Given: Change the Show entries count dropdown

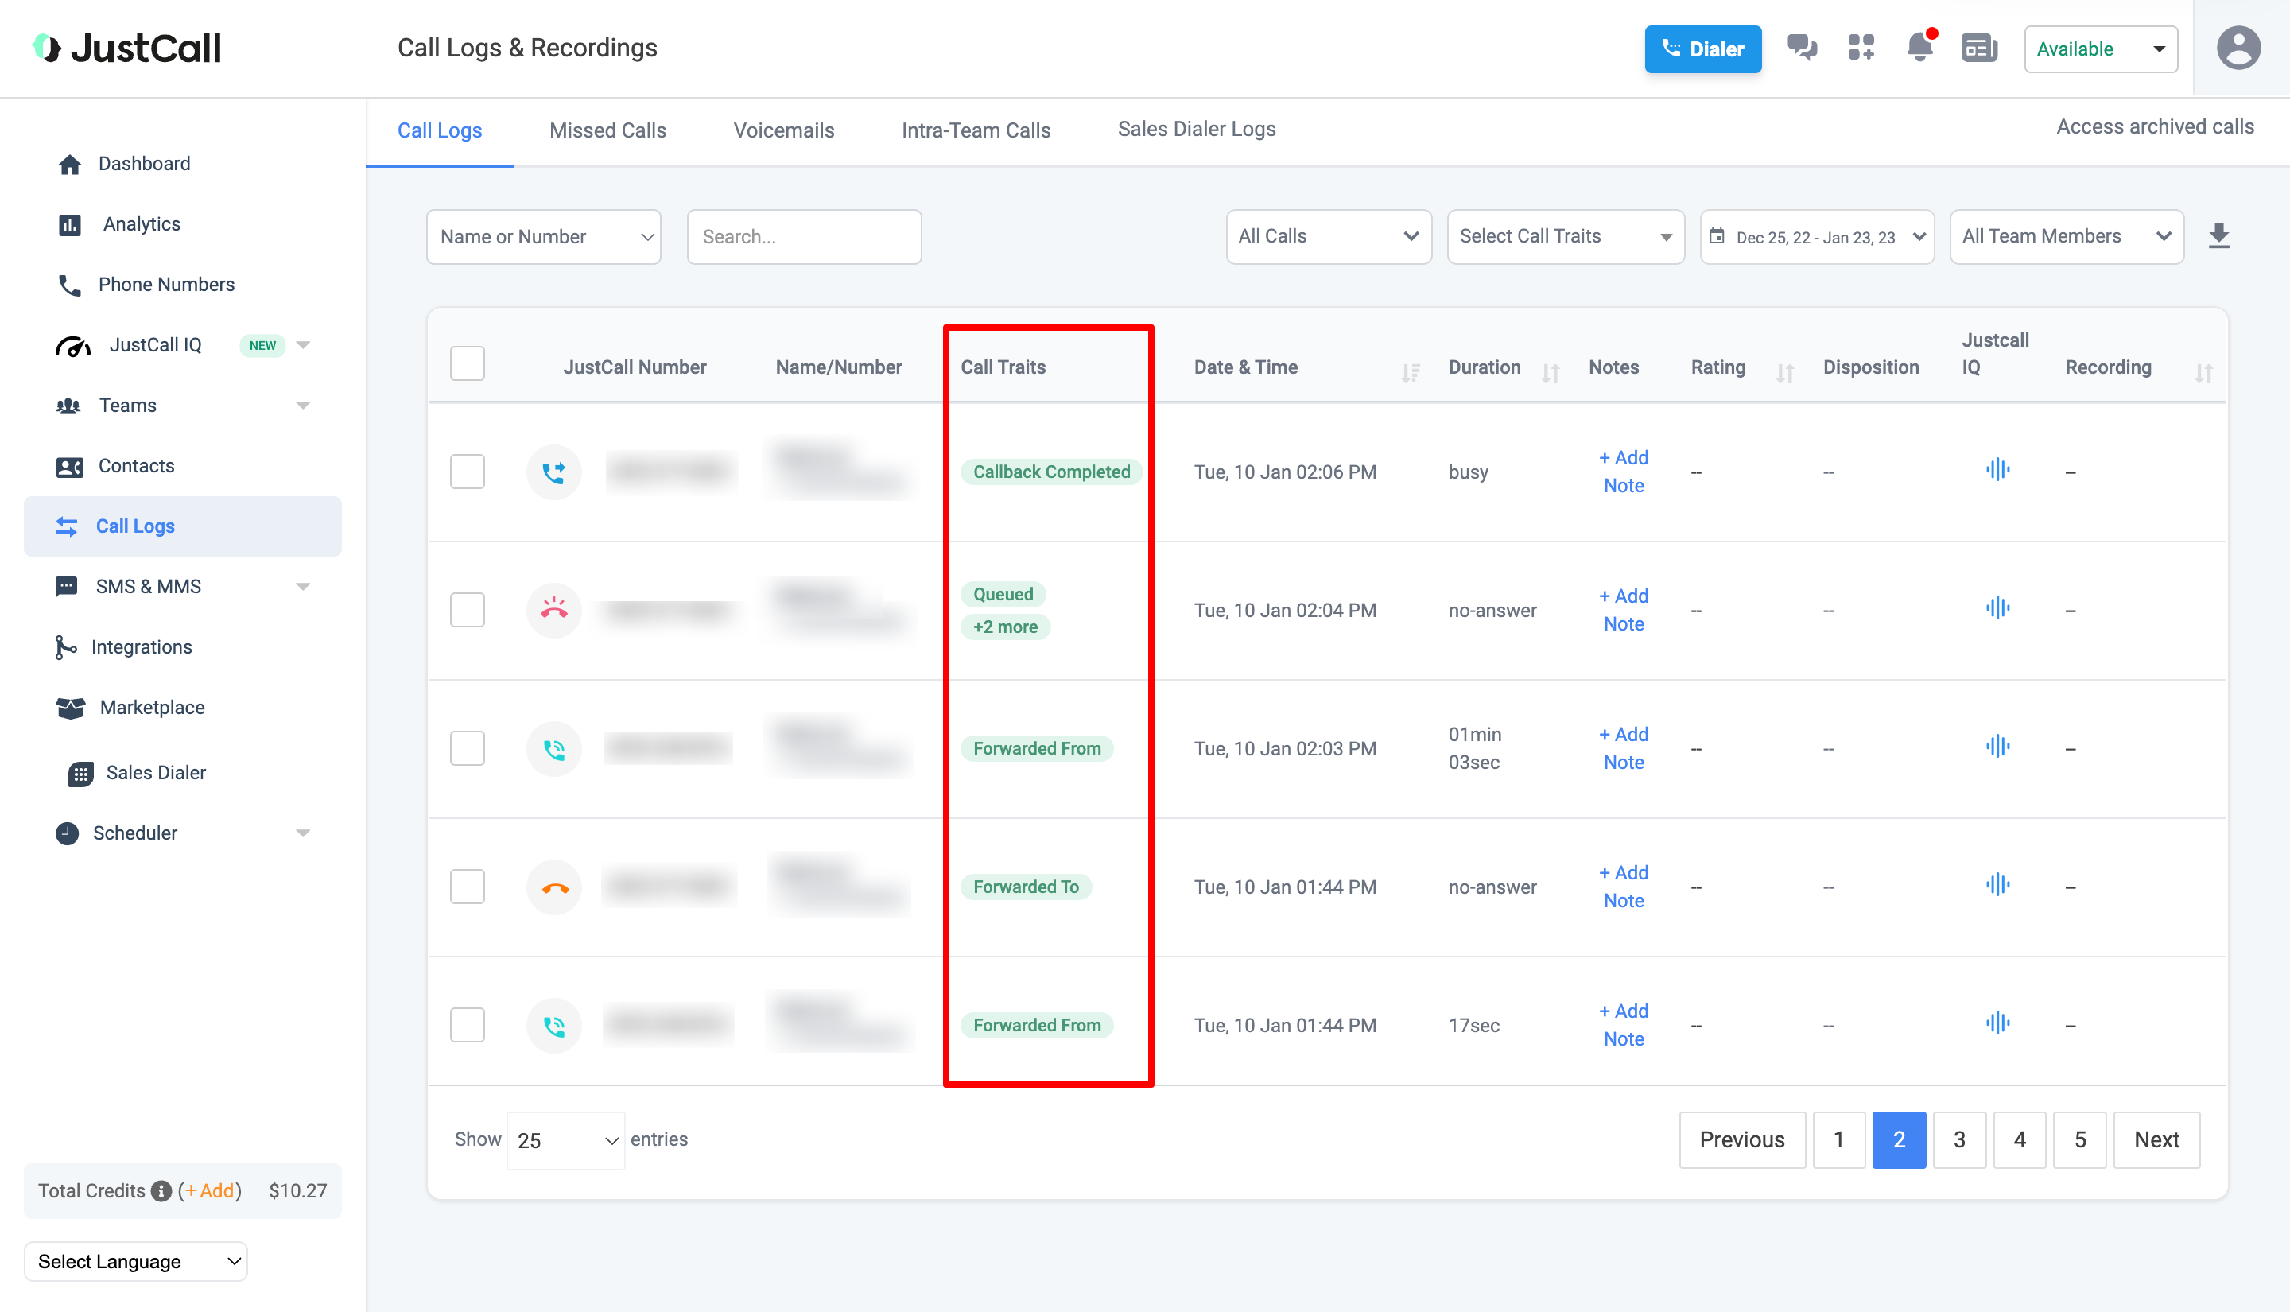Looking at the screenshot, I should [566, 1140].
